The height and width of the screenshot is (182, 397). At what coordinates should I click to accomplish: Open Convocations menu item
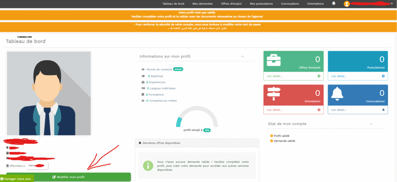(290, 4)
